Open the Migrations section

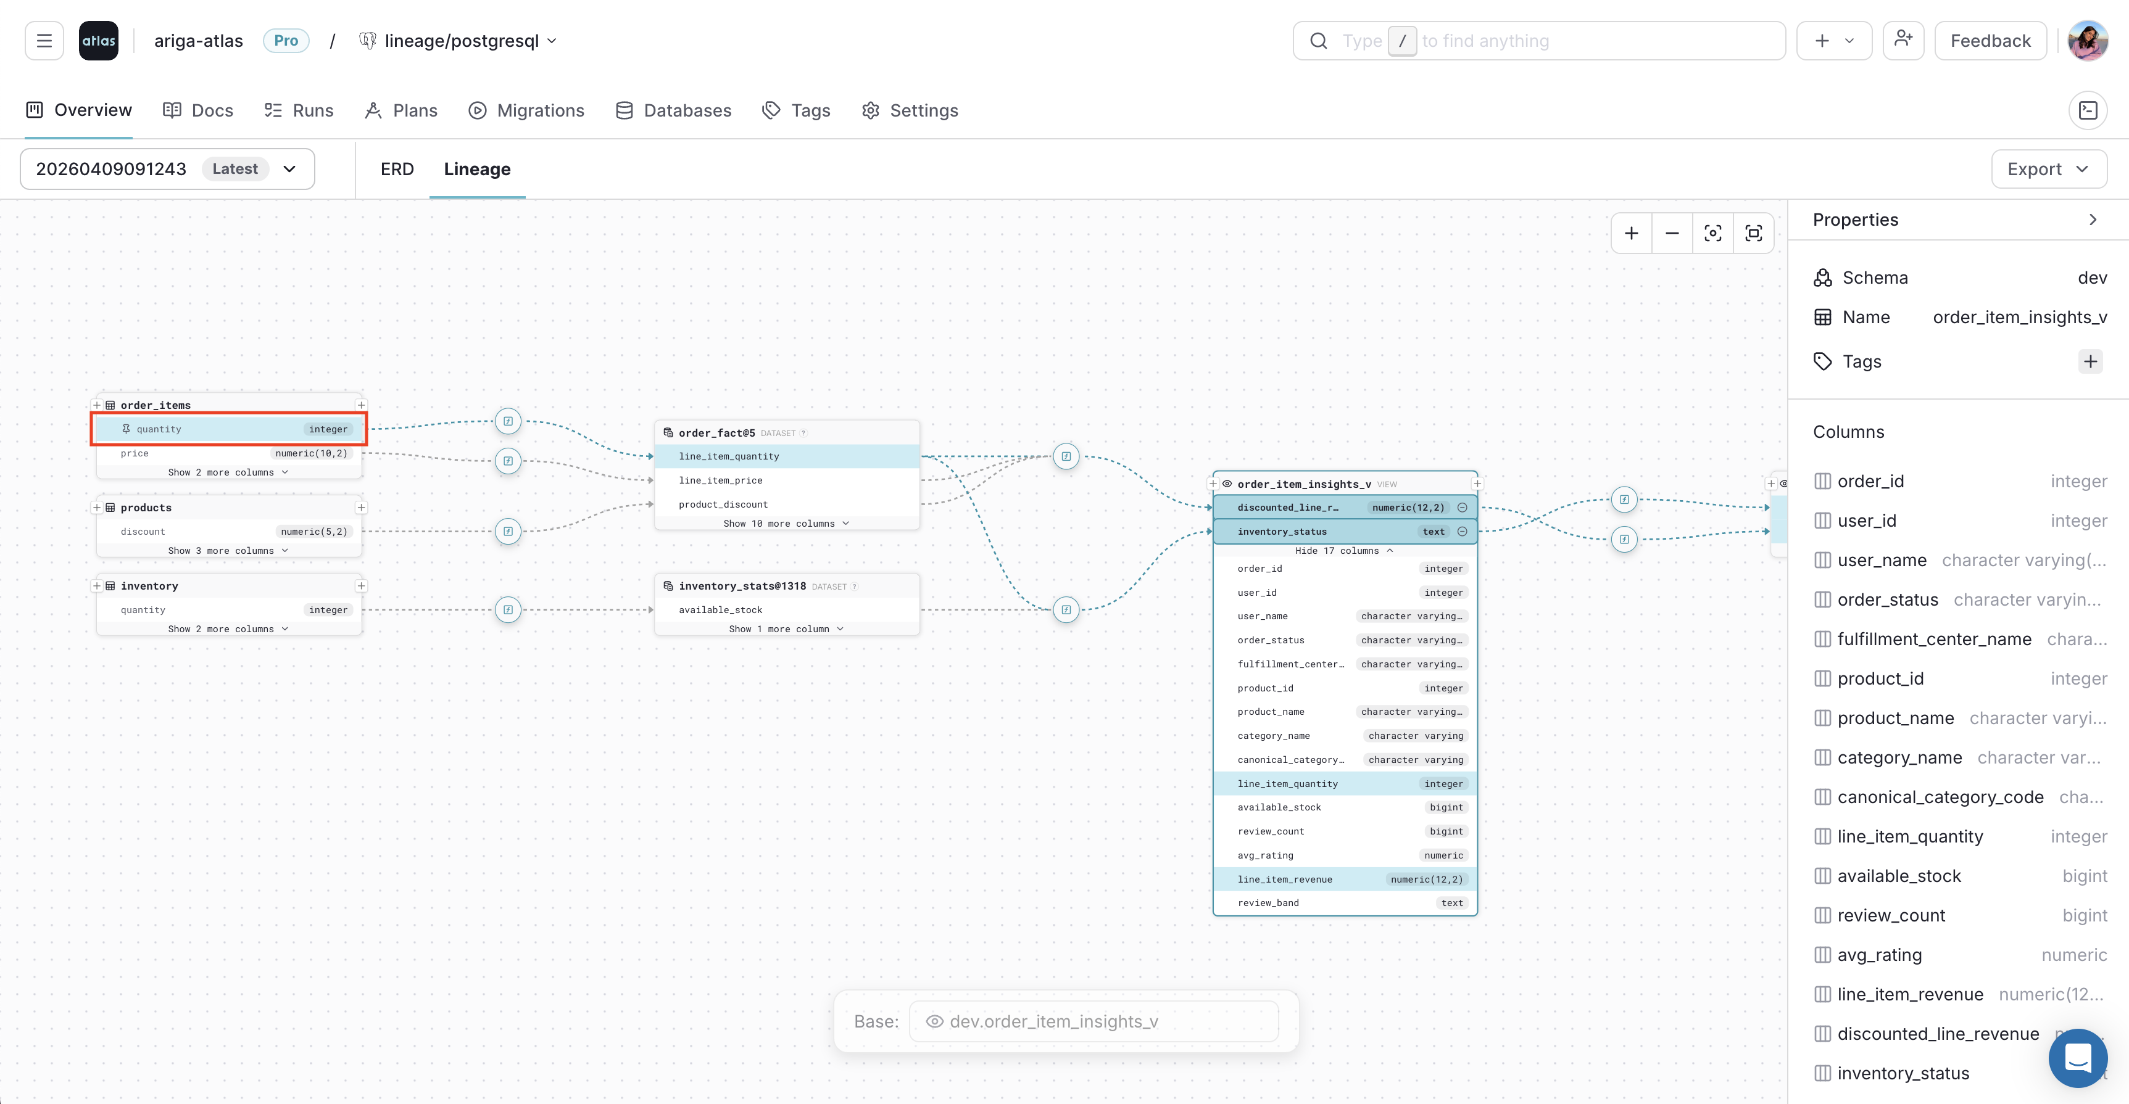coord(526,110)
